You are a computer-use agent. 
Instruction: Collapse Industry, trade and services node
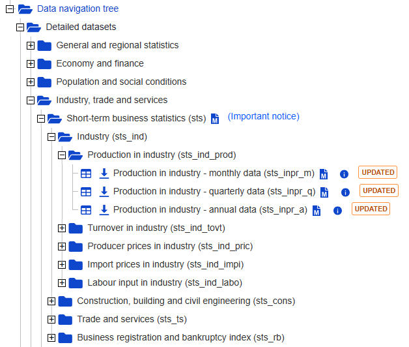click(31, 100)
